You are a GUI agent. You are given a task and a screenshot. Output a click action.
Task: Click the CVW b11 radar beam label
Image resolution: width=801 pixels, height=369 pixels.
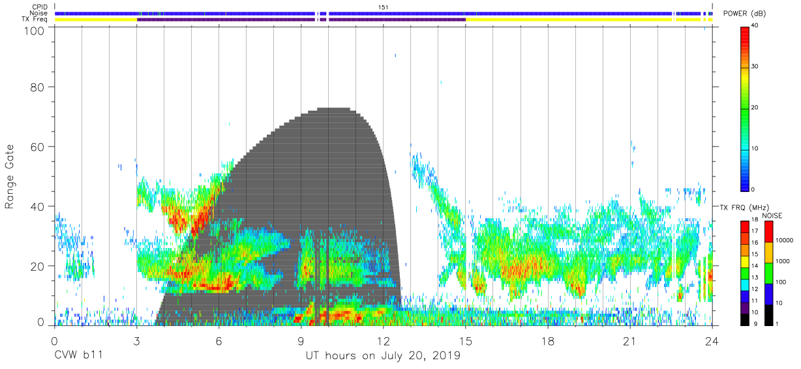78,356
